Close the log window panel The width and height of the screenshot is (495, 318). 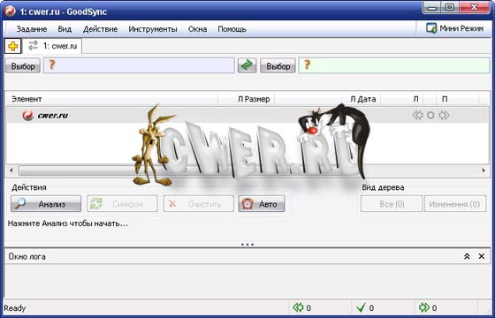pos(482,256)
